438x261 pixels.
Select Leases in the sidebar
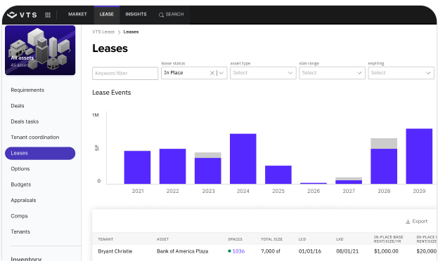[x=40, y=154]
